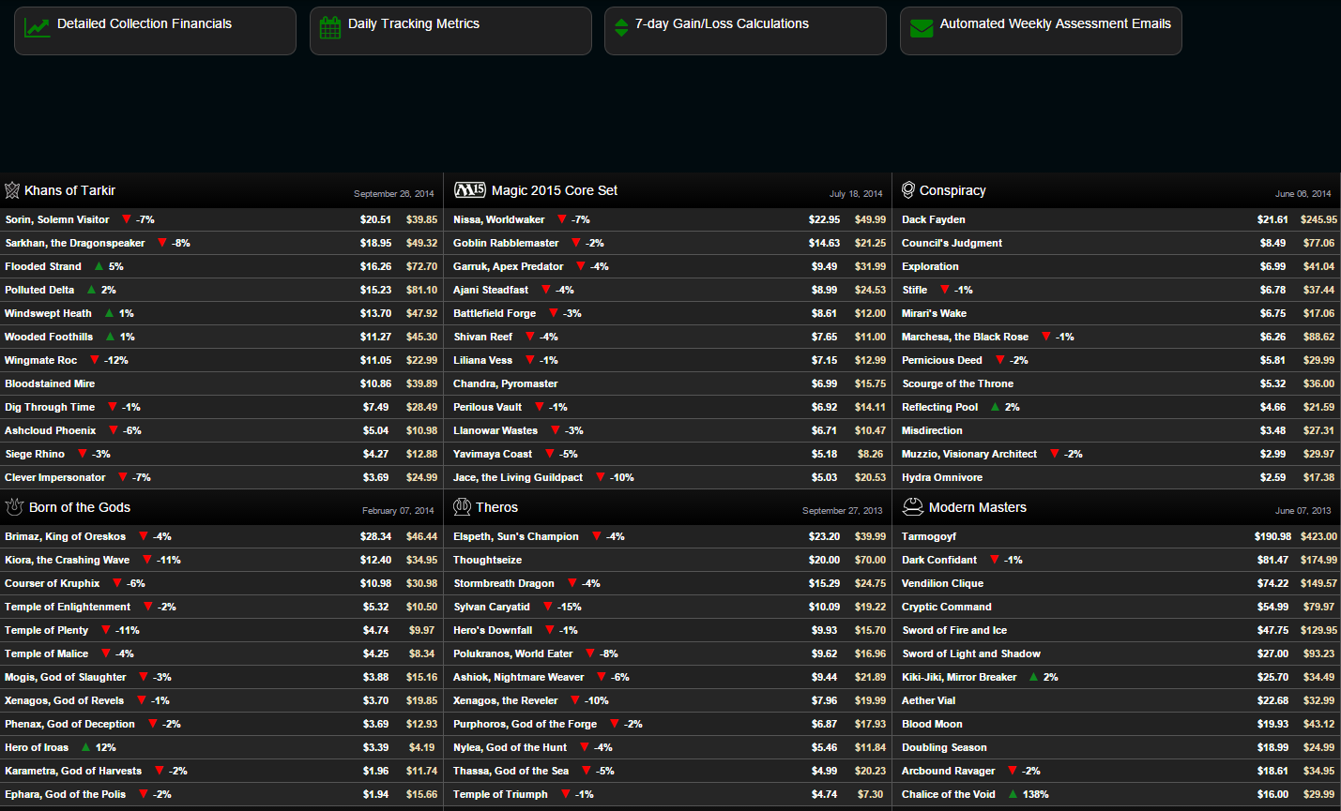Open the Dack Fayden card link
Screen dimensions: 1341x811
pyautogui.click(x=934, y=219)
